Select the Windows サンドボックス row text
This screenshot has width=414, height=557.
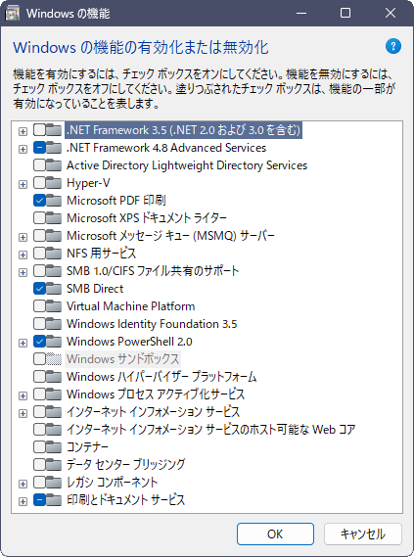click(122, 359)
